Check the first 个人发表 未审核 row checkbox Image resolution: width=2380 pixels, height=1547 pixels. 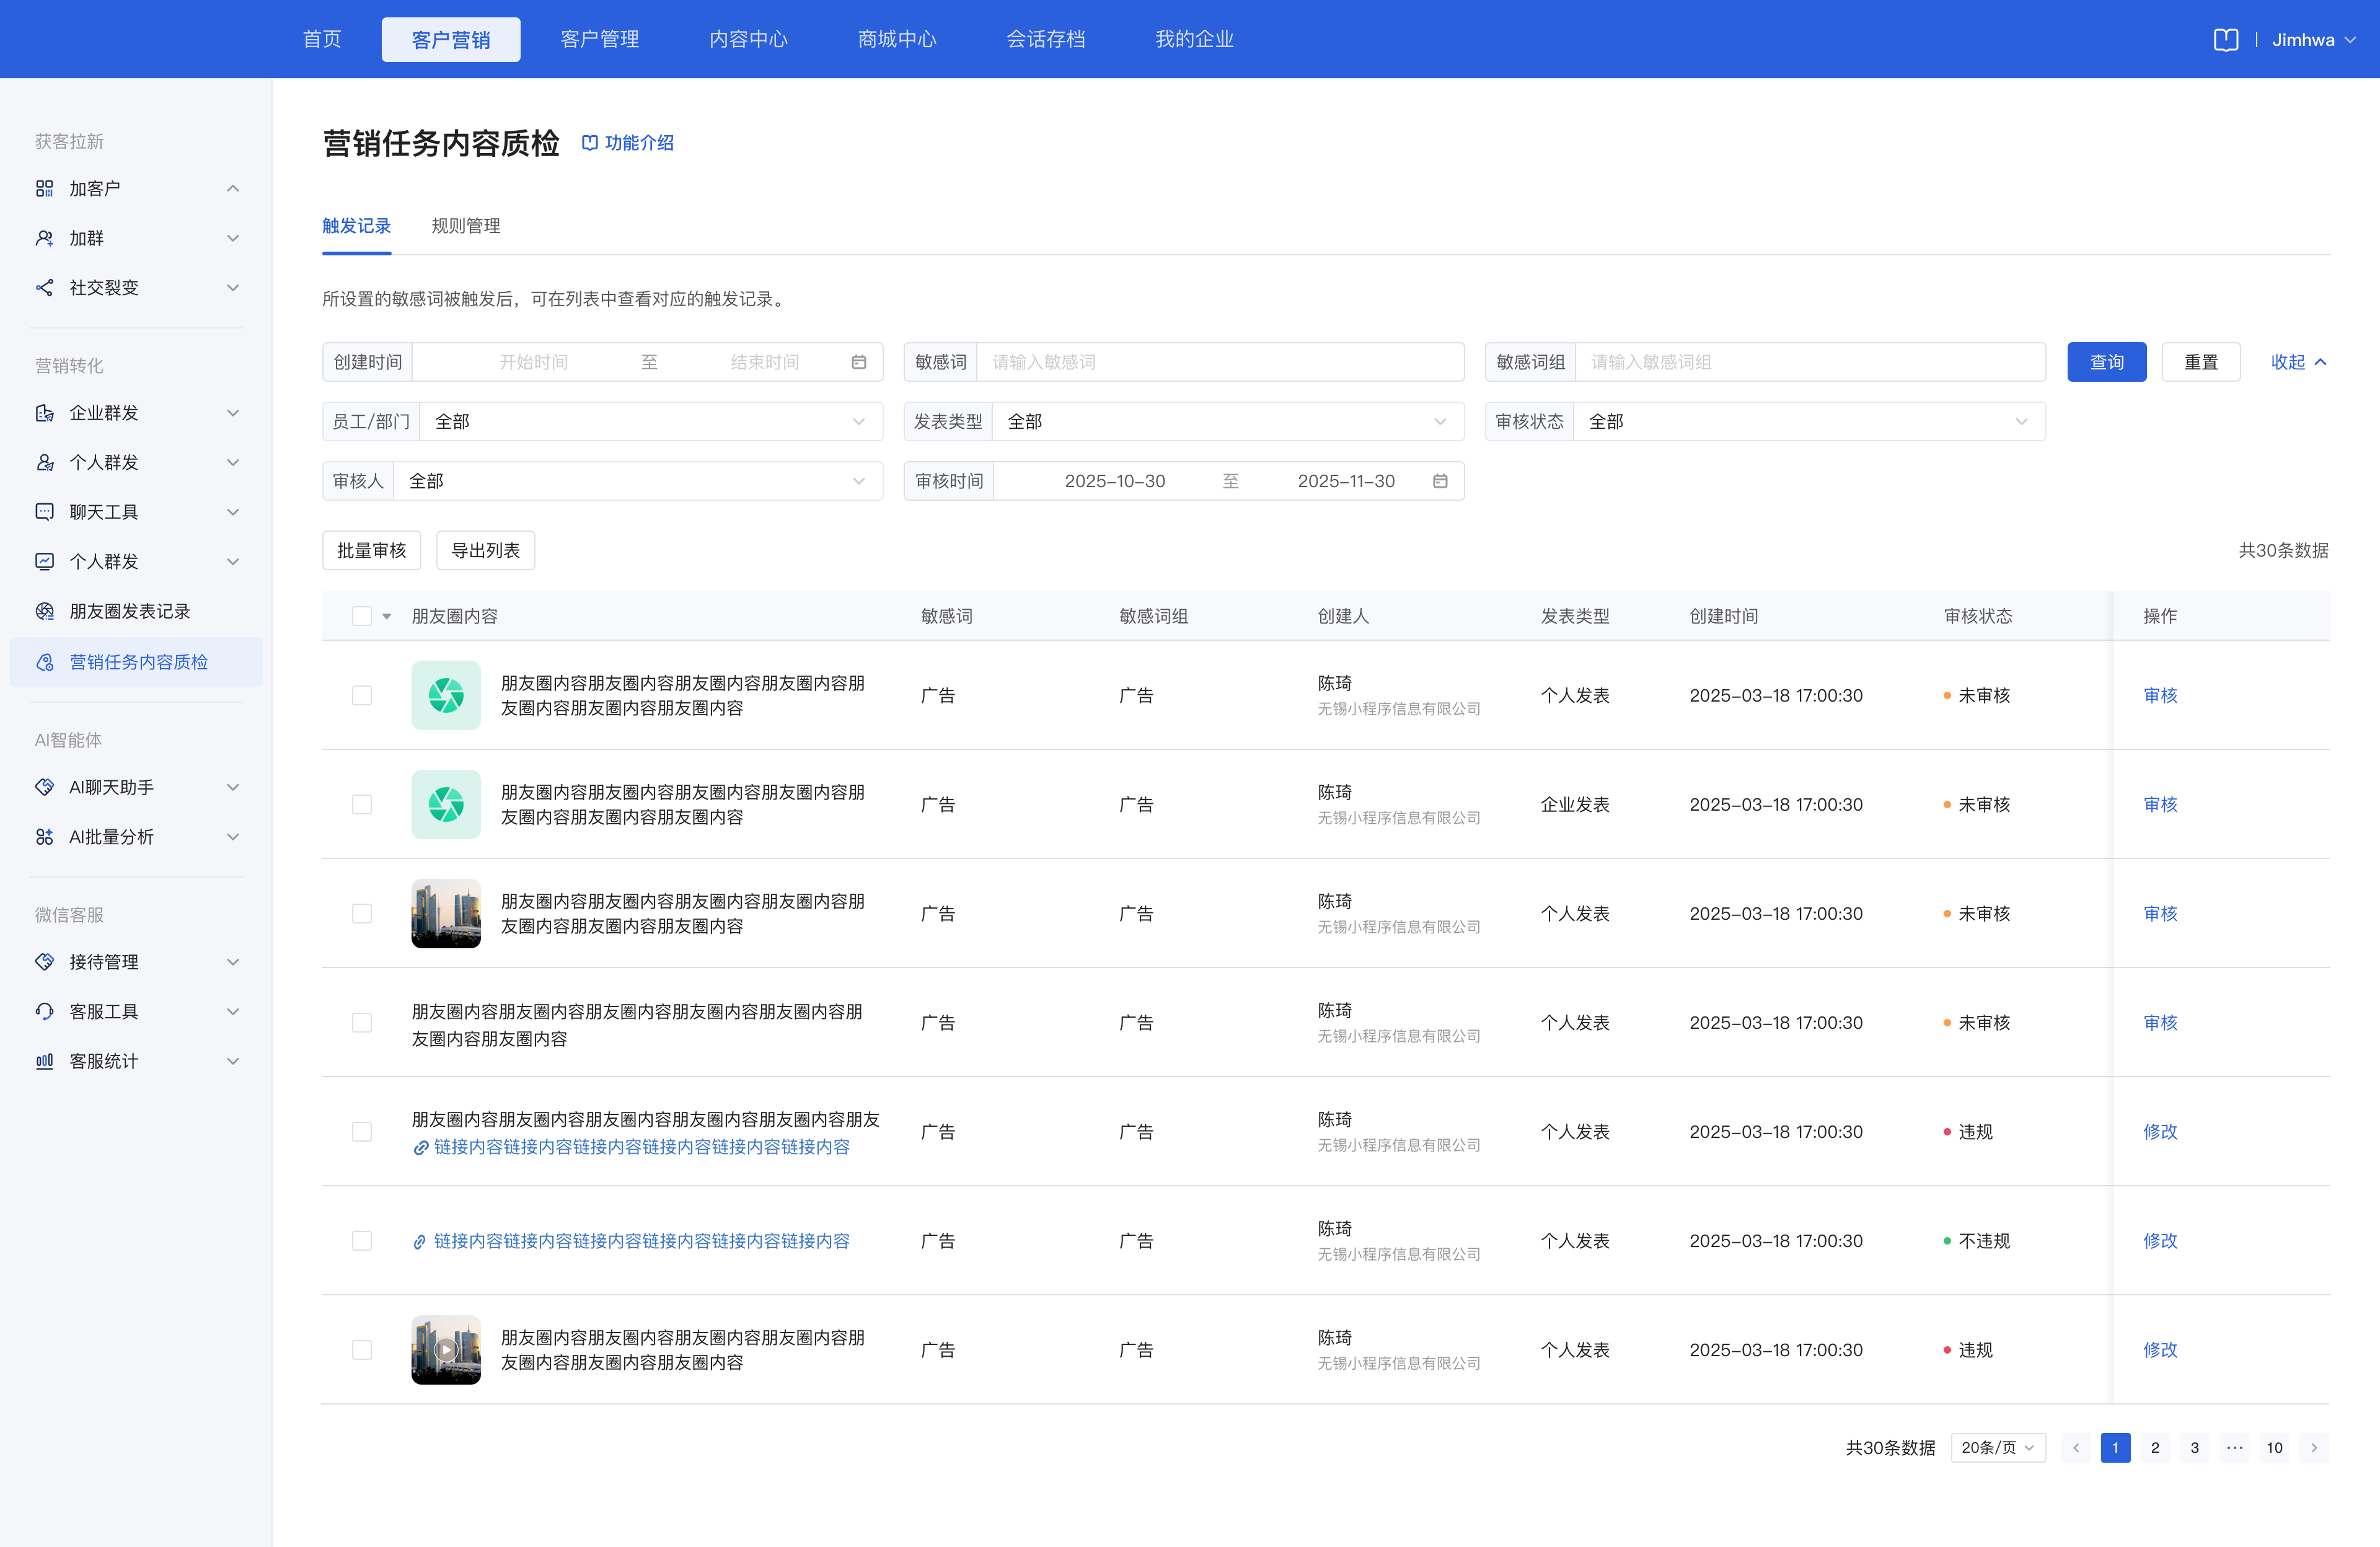(362, 695)
